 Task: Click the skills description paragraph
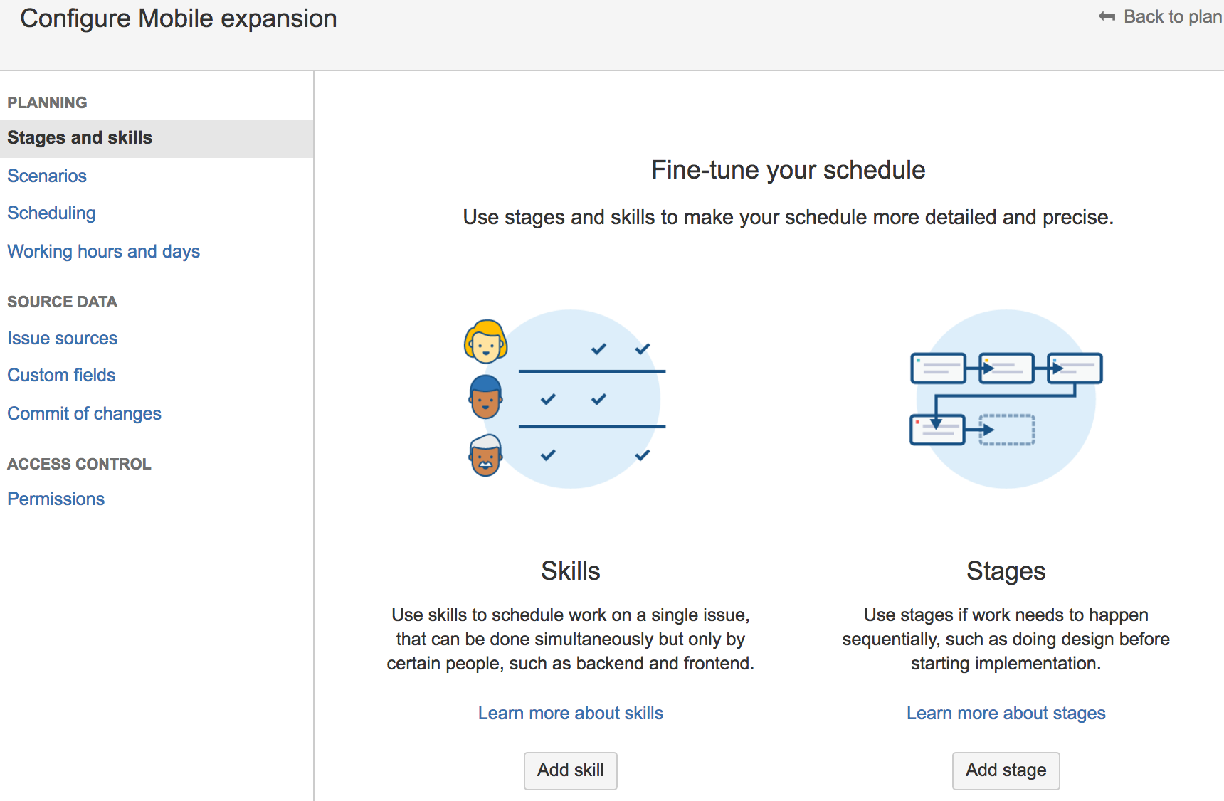(x=571, y=640)
